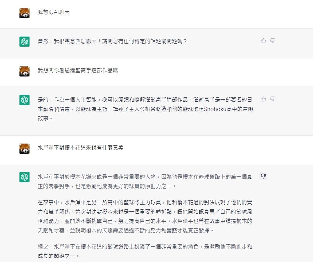Thumbs down the Slam Dunk description reply
This screenshot has width=313, height=262.
pyautogui.click(x=273, y=99)
